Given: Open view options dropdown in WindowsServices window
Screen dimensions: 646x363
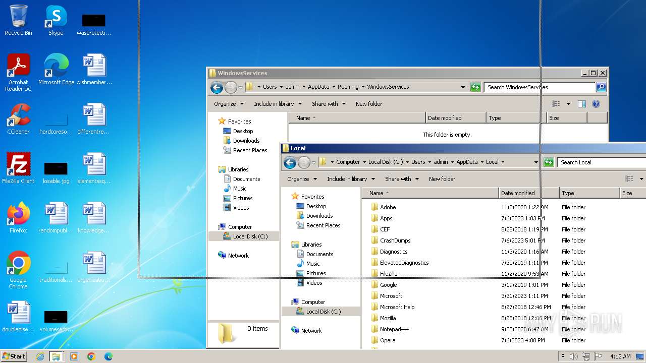Looking at the screenshot, I should 568,104.
